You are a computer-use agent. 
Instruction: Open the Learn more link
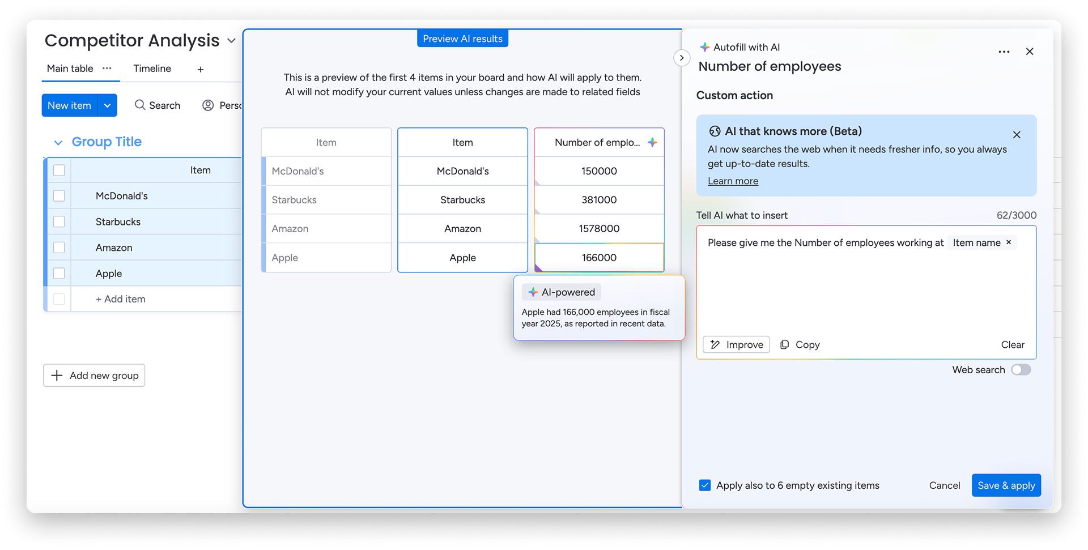[733, 181]
